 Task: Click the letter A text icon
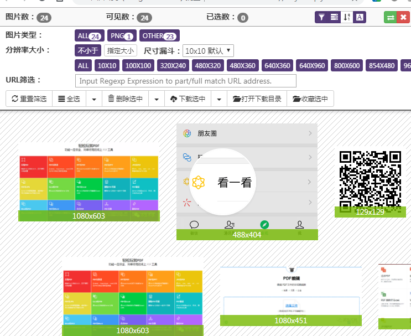(360, 17)
